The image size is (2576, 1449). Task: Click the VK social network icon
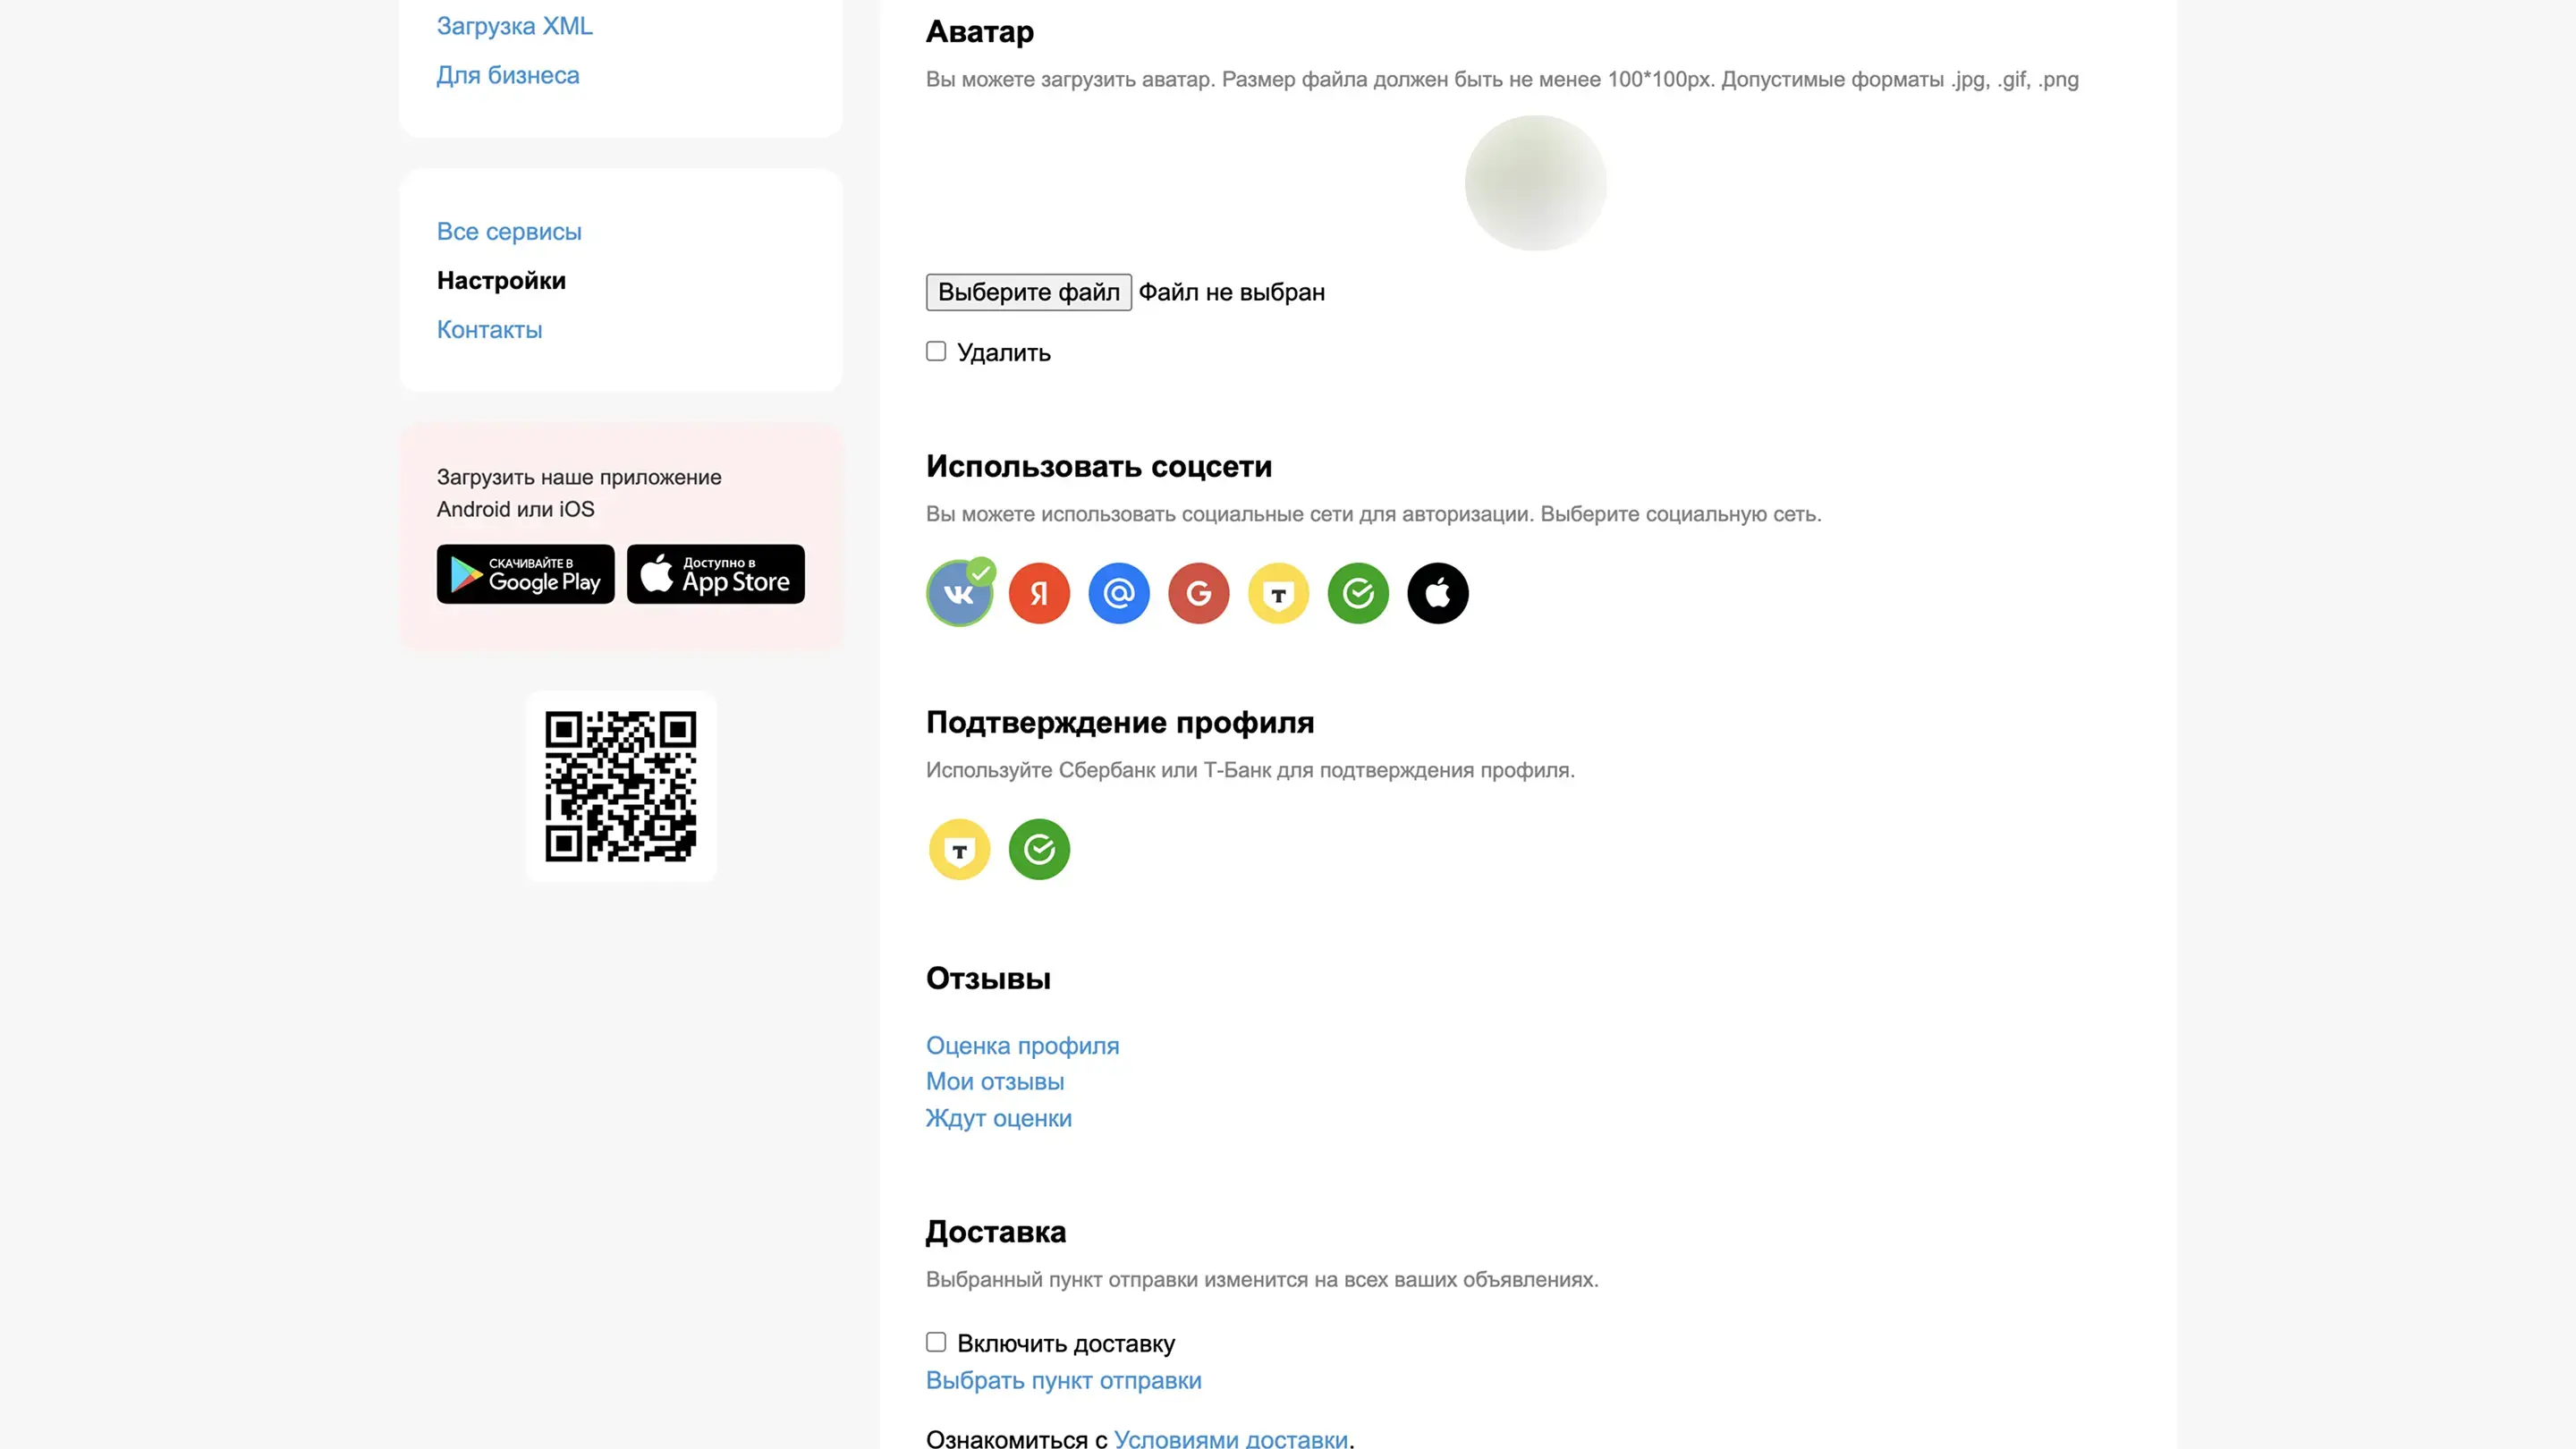(x=959, y=593)
